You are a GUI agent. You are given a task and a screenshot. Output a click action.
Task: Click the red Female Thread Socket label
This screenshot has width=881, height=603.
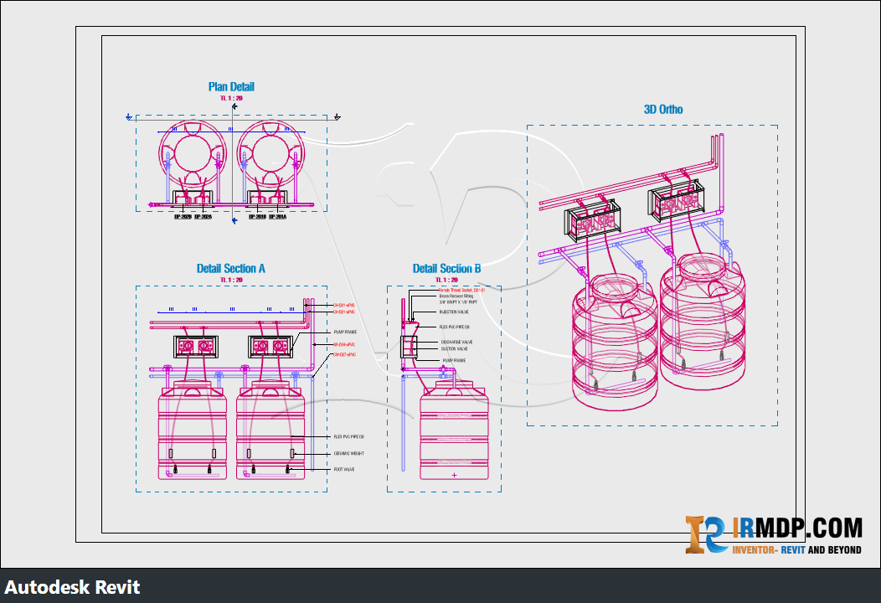tap(461, 291)
